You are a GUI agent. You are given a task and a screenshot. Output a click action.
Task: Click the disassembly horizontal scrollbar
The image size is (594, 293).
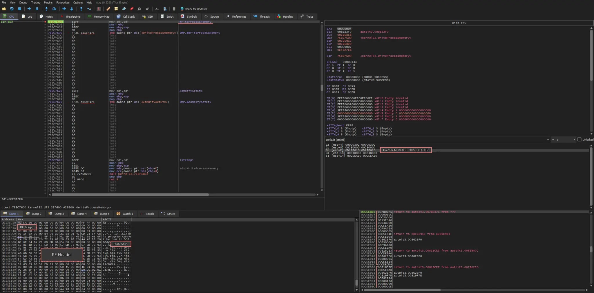(131, 195)
